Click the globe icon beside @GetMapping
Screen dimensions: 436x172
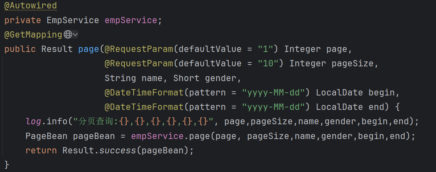coord(68,35)
